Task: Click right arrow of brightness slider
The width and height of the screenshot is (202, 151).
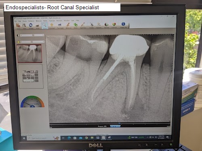Action: (x=43, y=41)
